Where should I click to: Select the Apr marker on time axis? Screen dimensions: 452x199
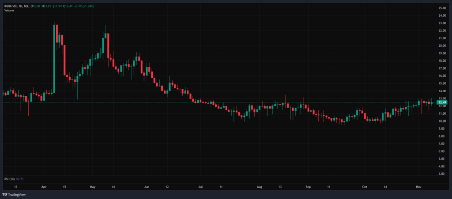pyautogui.click(x=44, y=187)
